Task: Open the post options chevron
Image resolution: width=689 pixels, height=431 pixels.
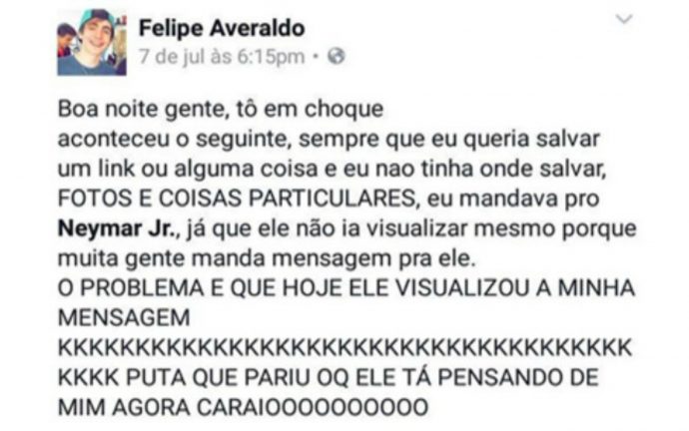Action: click(x=623, y=19)
